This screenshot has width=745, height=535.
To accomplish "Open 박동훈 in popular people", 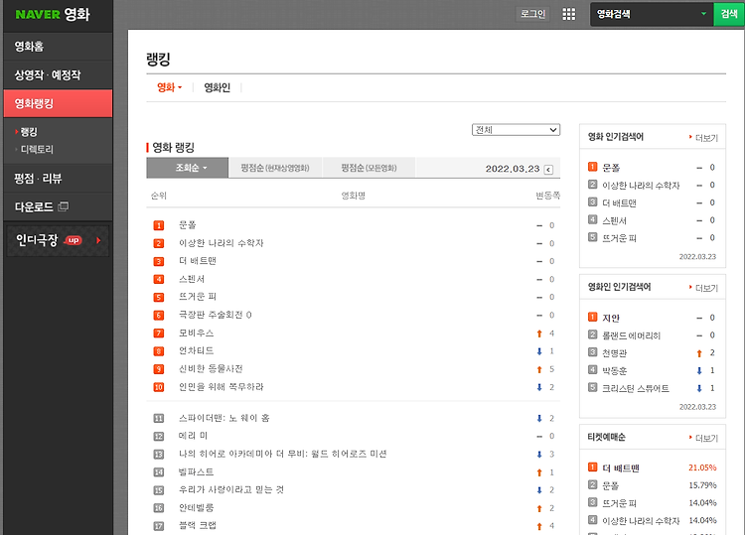I will (614, 371).
